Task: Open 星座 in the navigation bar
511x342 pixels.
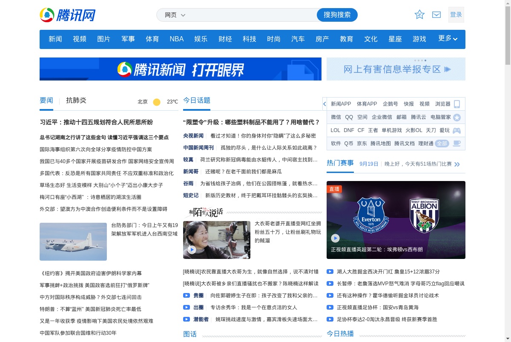Action: coord(395,39)
